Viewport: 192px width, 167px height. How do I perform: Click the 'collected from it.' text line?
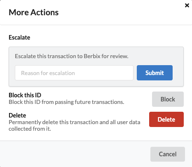click(x=30, y=129)
